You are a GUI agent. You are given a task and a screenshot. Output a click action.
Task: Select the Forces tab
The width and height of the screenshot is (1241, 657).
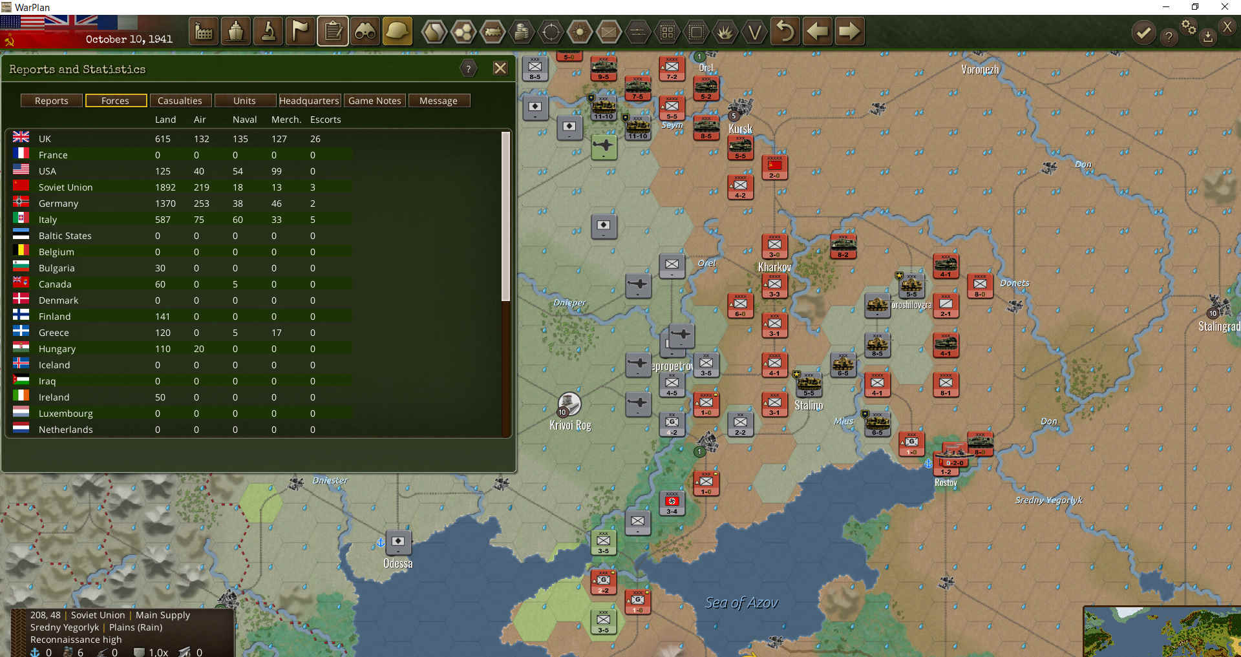click(x=115, y=101)
